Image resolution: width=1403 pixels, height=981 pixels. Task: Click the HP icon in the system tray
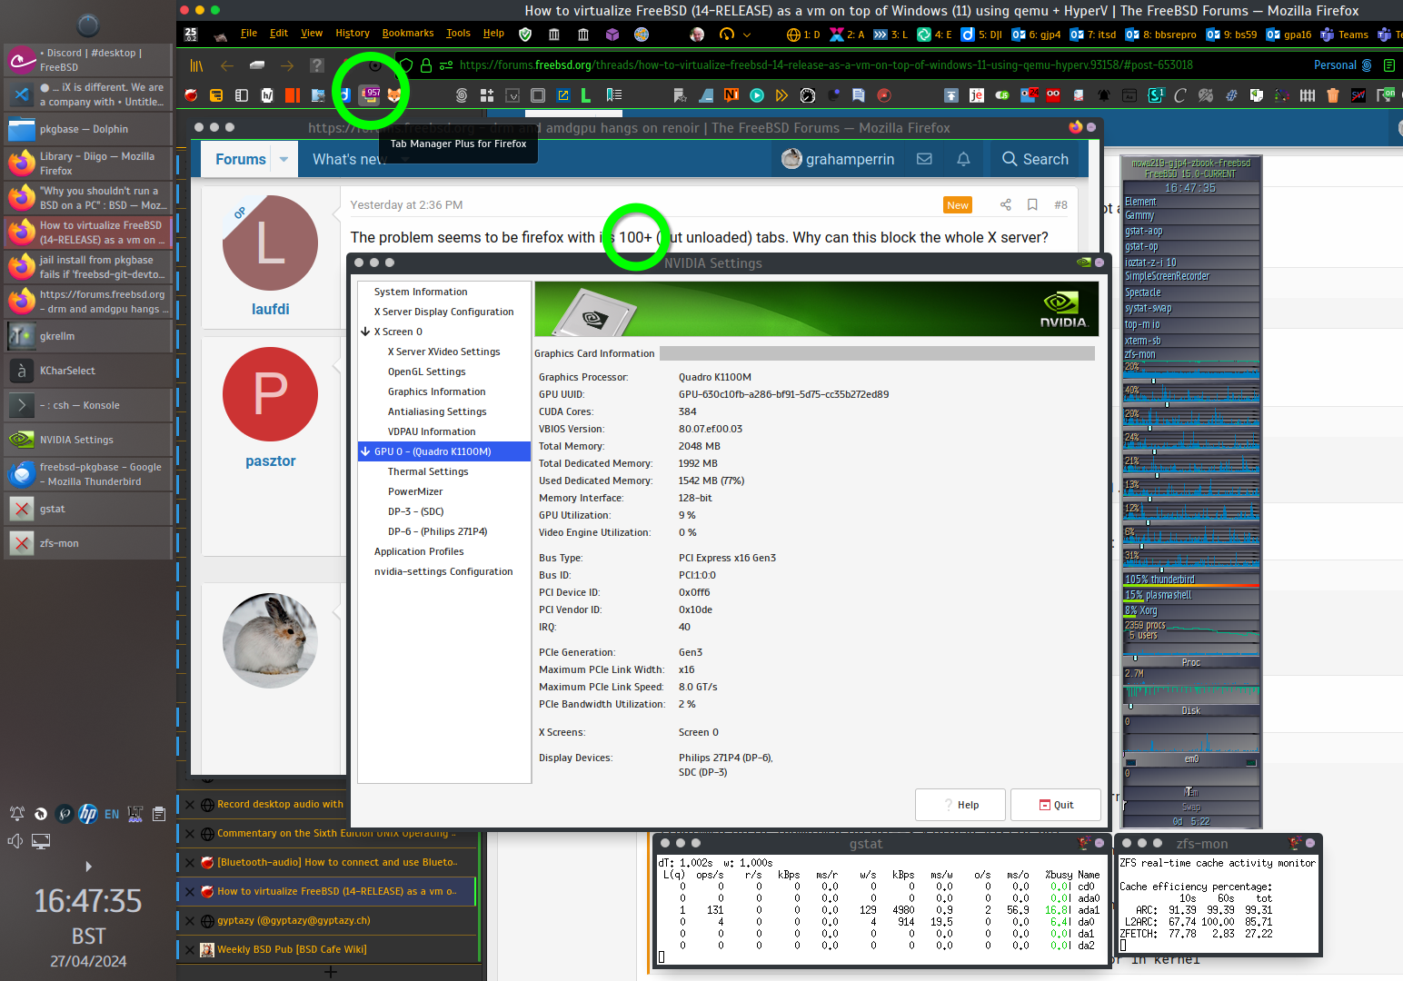(x=88, y=814)
